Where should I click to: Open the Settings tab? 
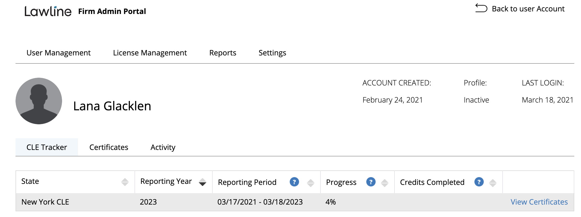point(272,53)
